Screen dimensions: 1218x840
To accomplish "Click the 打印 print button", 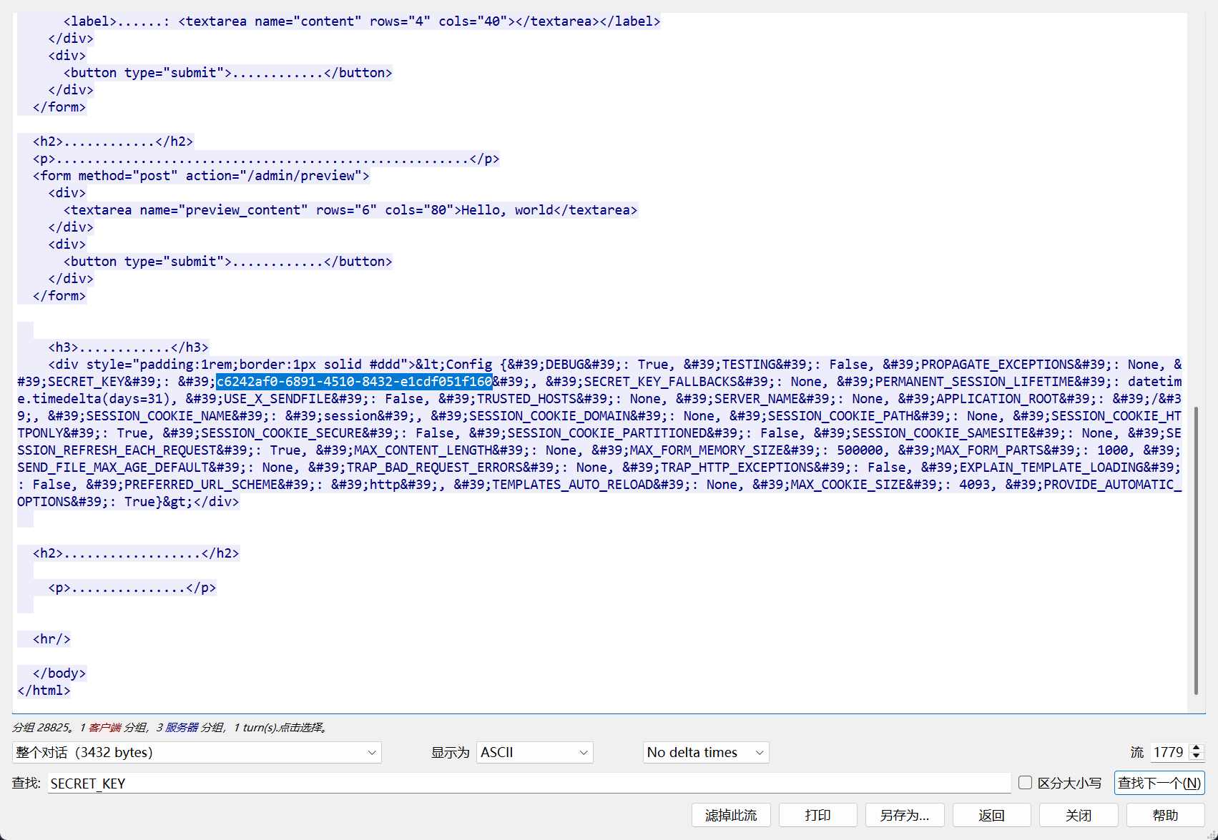I will click(x=817, y=815).
